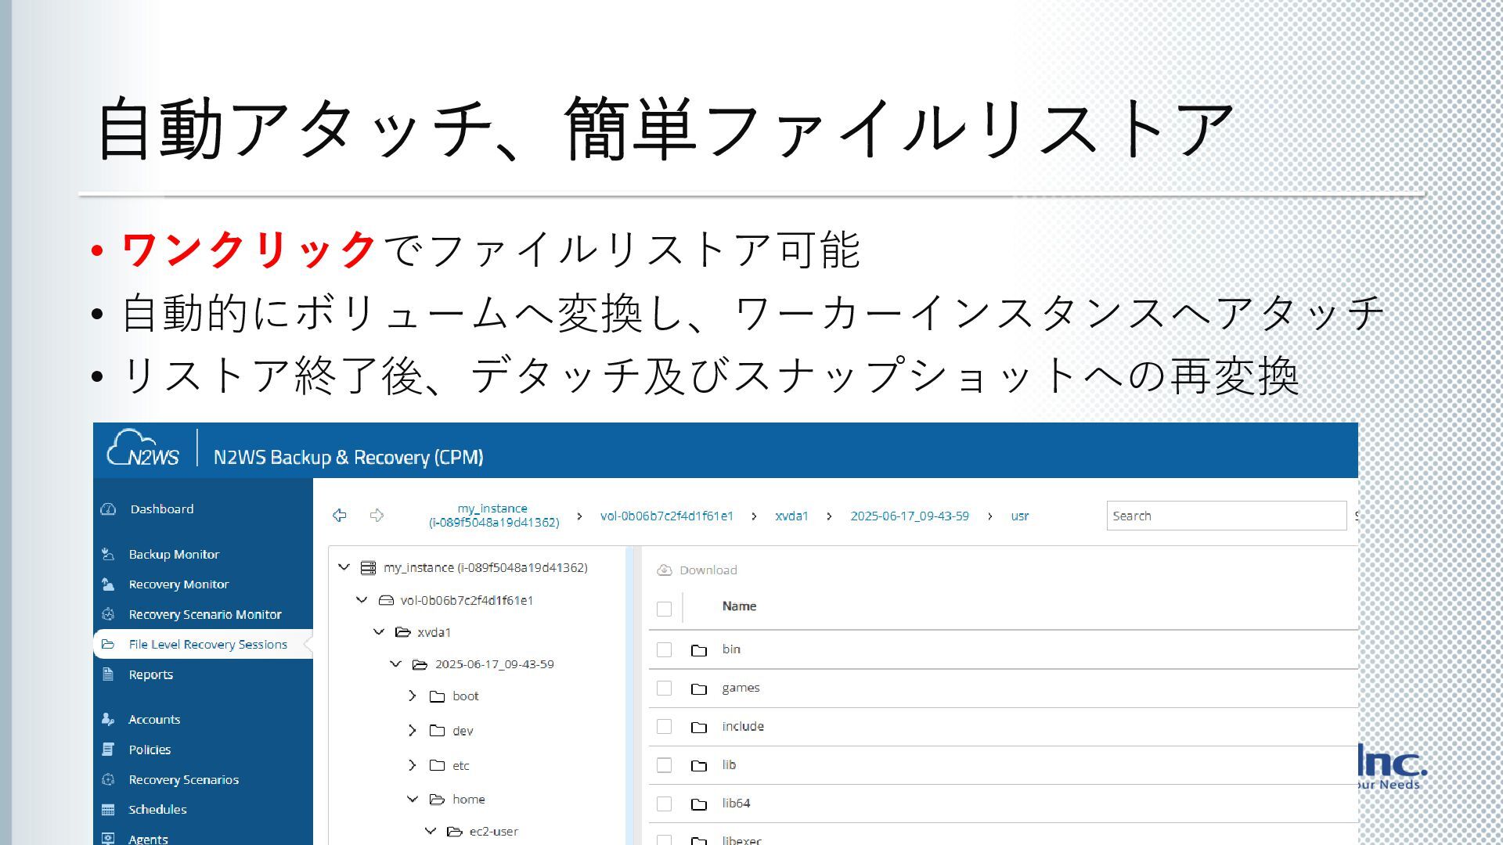Toggle the select-all checkbox beside Name

point(664,609)
